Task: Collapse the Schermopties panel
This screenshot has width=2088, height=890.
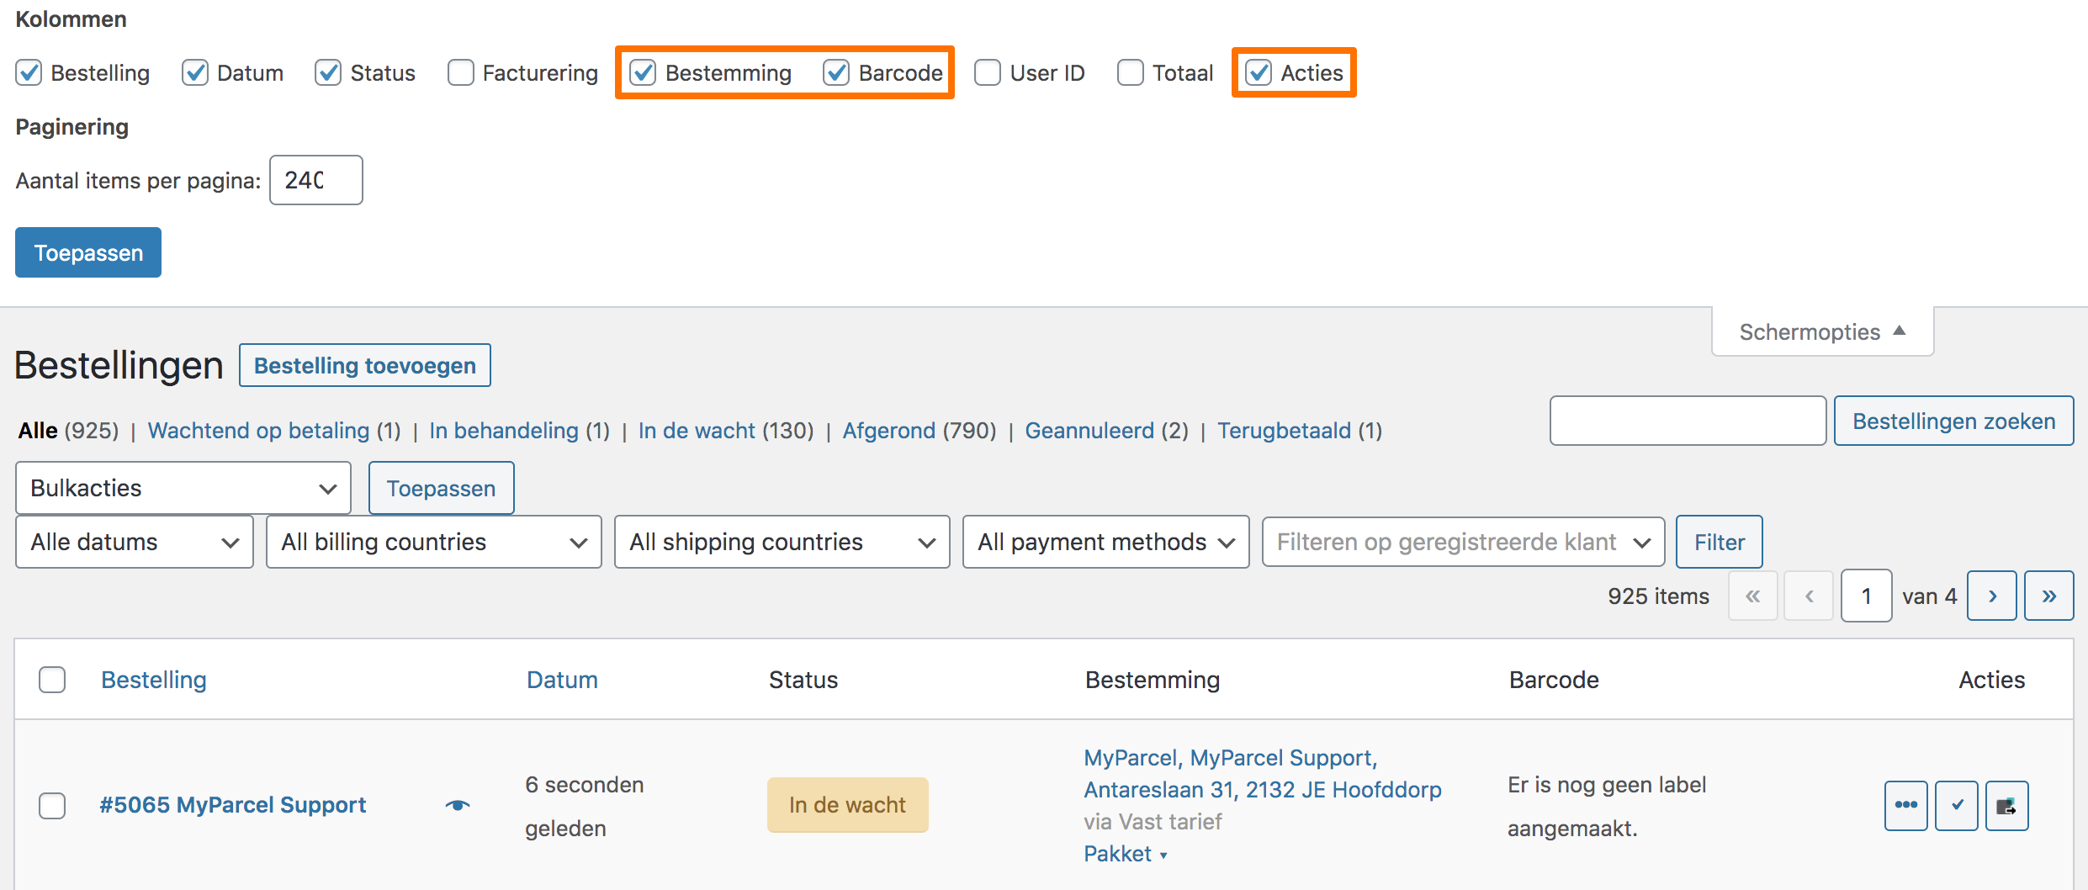Action: click(1821, 331)
